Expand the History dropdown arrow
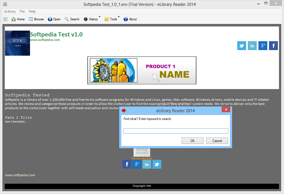Viewport: 284px width, 194px height. click(x=100, y=17)
